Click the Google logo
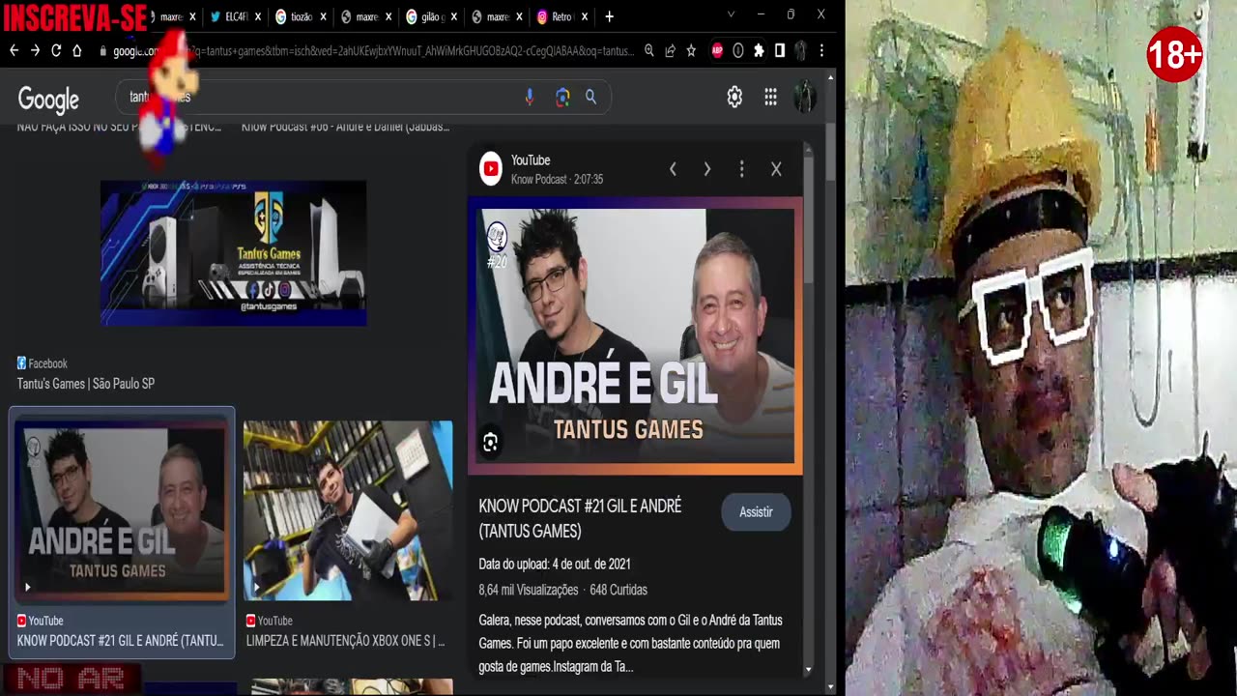The image size is (1237, 696). tap(48, 99)
